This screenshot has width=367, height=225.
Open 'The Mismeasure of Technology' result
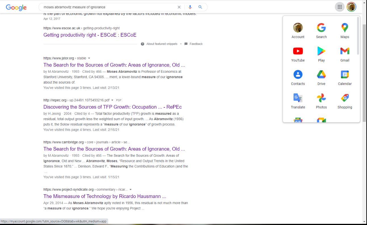(105, 196)
